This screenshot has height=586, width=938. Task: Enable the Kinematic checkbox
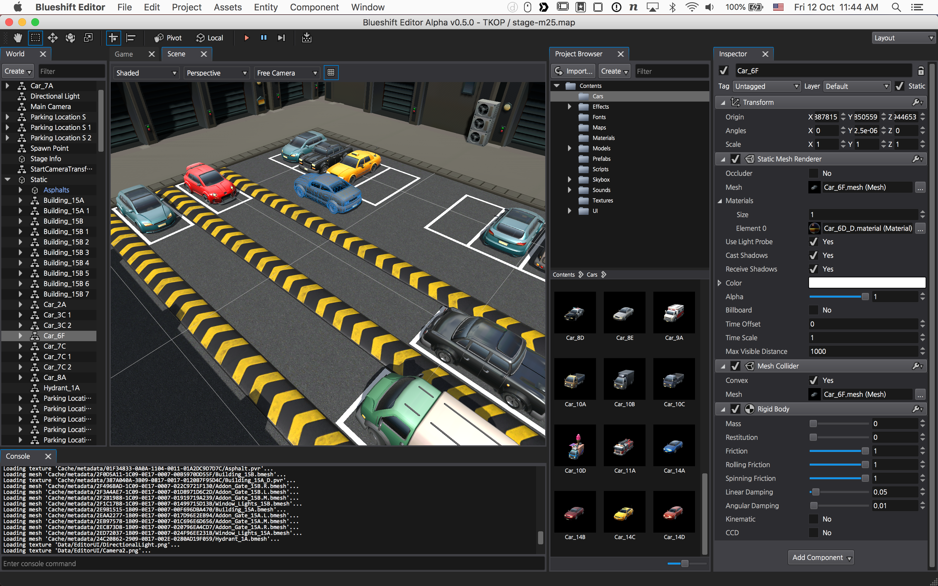(814, 519)
